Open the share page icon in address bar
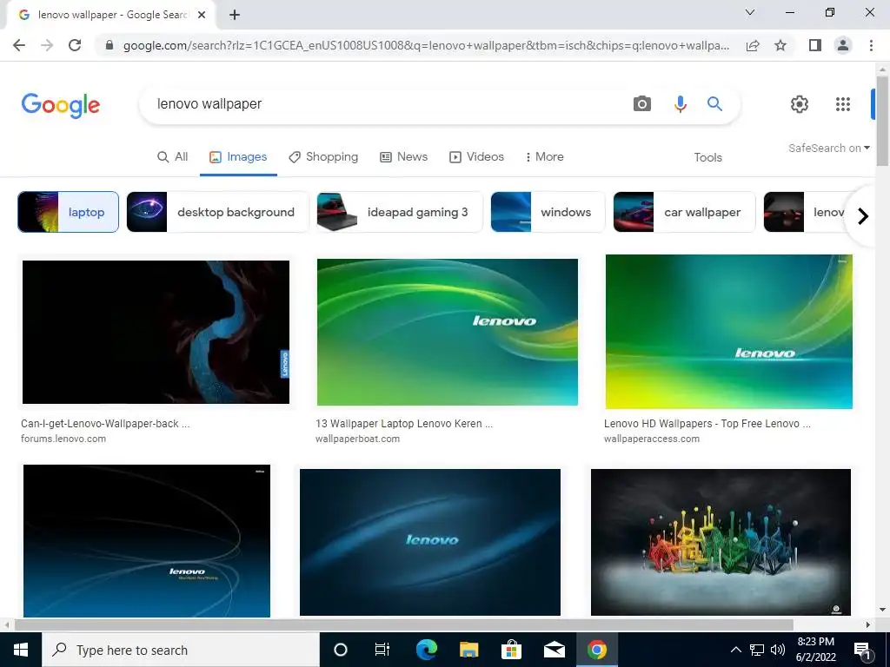This screenshot has width=890, height=667. coord(753,45)
